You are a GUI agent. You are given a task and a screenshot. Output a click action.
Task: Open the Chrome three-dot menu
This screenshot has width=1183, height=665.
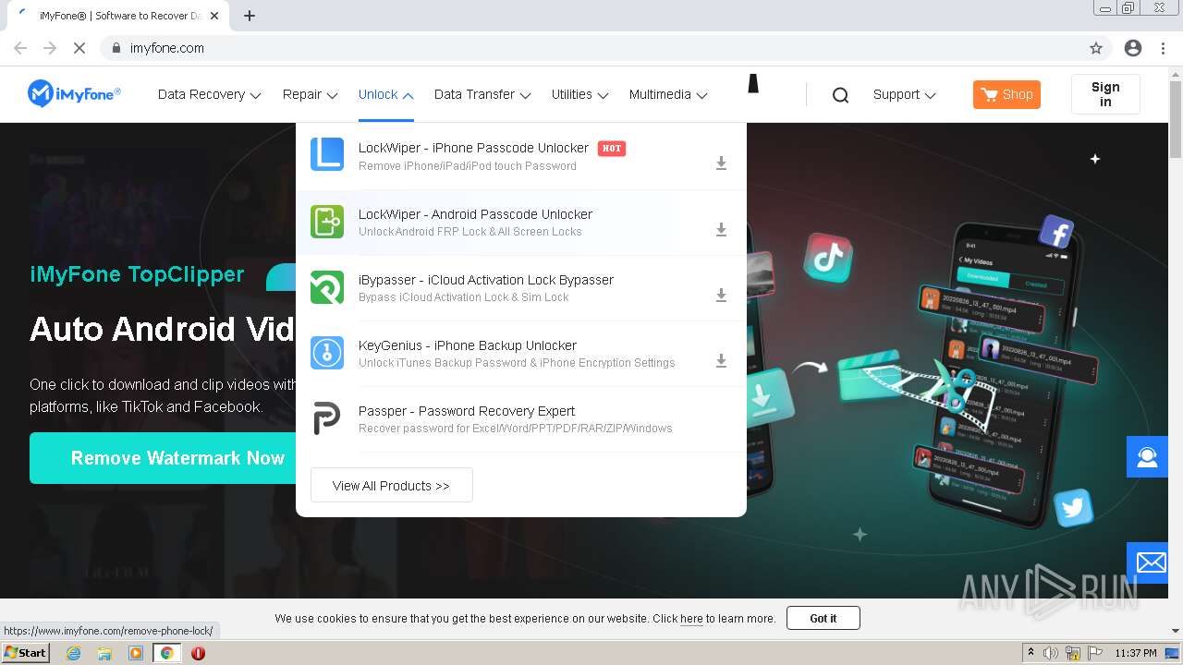[1163, 48]
